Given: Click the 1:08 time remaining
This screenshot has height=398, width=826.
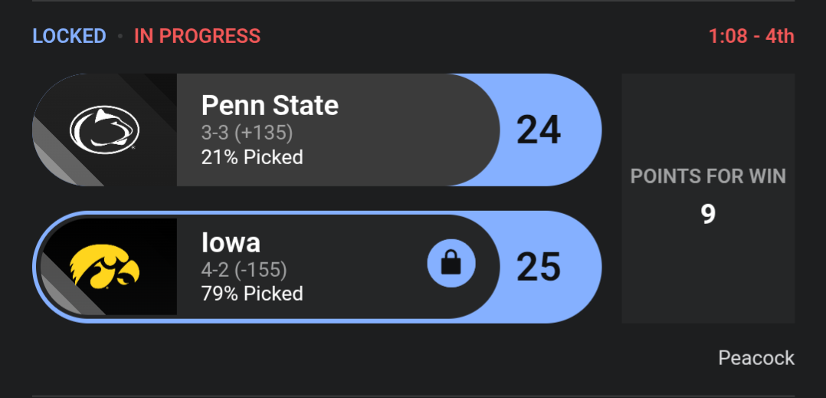Looking at the screenshot, I should point(728,36).
